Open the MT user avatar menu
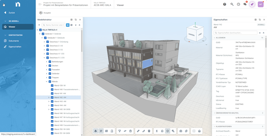Image resolution: width=267 pixels, height=136 pixels. click(260, 4)
